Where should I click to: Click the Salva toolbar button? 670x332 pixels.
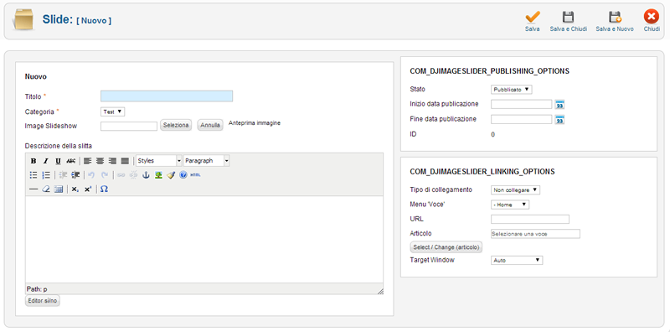click(533, 21)
